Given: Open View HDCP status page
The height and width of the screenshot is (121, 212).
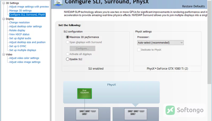Looking at the screenshot, I should click(x=19, y=34).
